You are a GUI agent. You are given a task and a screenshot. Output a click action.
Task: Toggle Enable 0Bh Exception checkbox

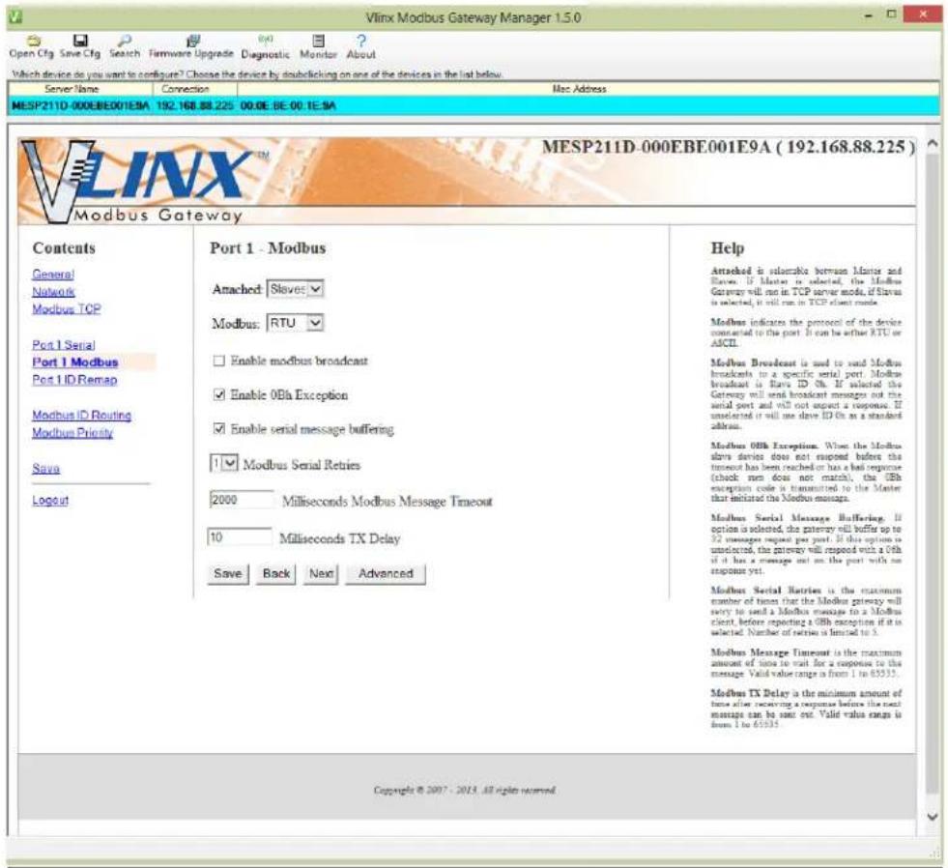coord(218,395)
